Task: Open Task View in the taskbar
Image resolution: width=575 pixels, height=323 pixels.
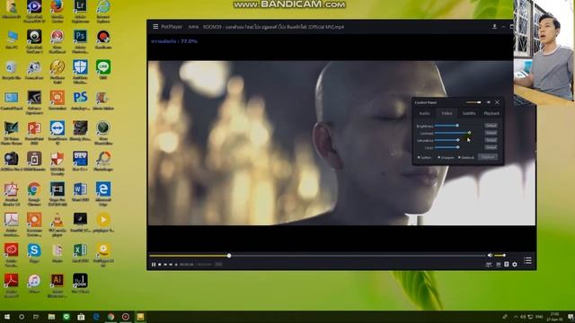Action: [x=36, y=317]
